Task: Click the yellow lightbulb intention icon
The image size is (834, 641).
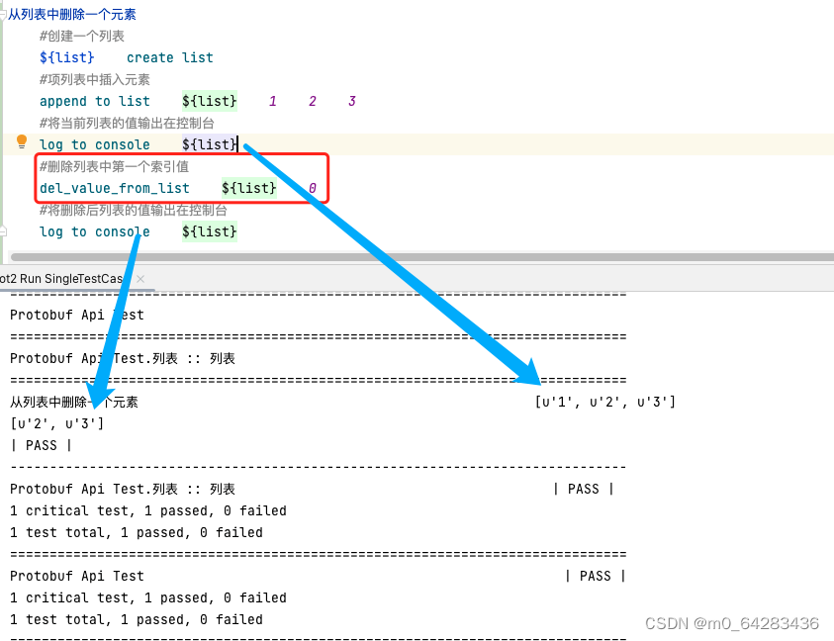Action: click(22, 142)
